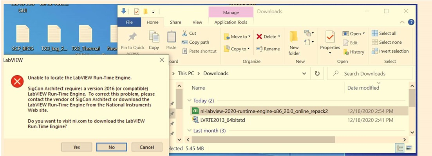Open the New item dropdown icon
The height and width of the screenshot is (156, 432).
(309, 33)
